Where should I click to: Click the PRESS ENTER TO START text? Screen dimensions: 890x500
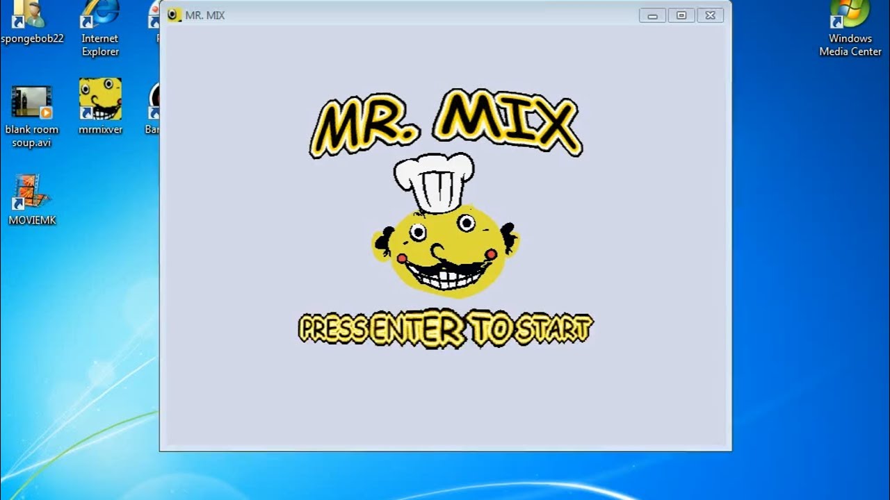coord(445,329)
